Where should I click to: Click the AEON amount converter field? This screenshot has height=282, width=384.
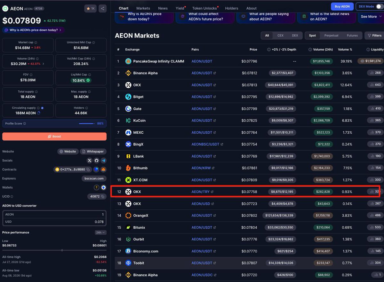54,215
